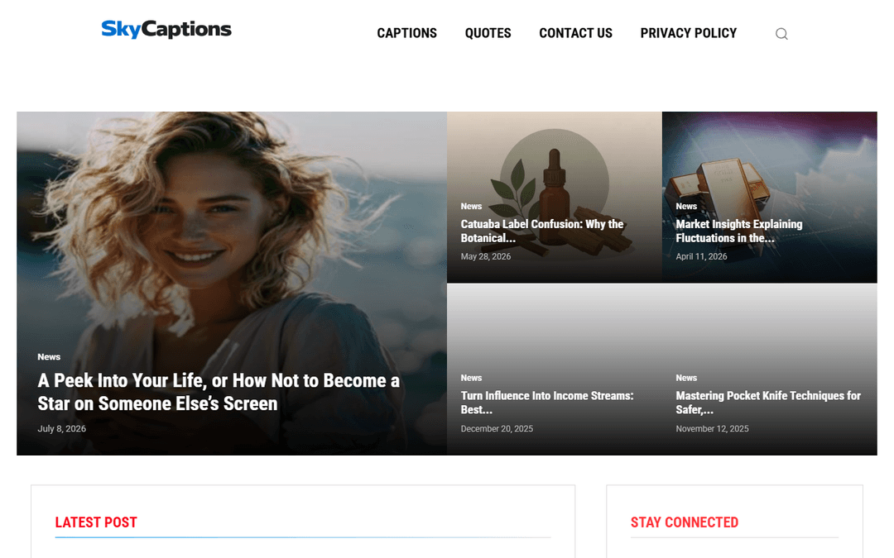Open Turn Influence Into Income Streams article
Screen dimensions: 894x558
coord(547,403)
